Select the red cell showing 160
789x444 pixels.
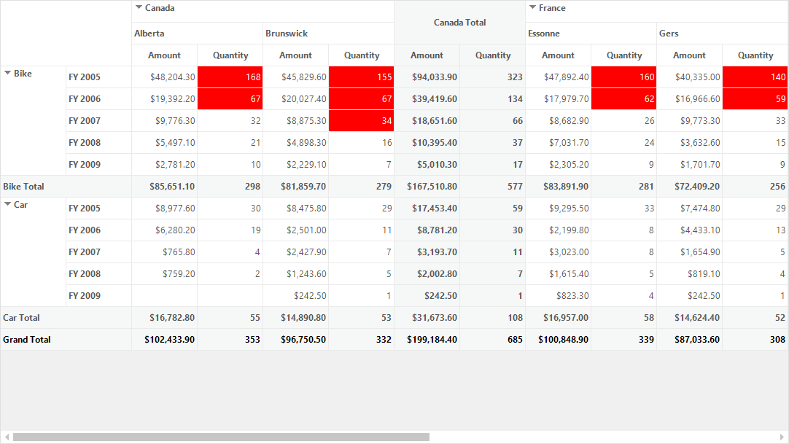point(624,77)
